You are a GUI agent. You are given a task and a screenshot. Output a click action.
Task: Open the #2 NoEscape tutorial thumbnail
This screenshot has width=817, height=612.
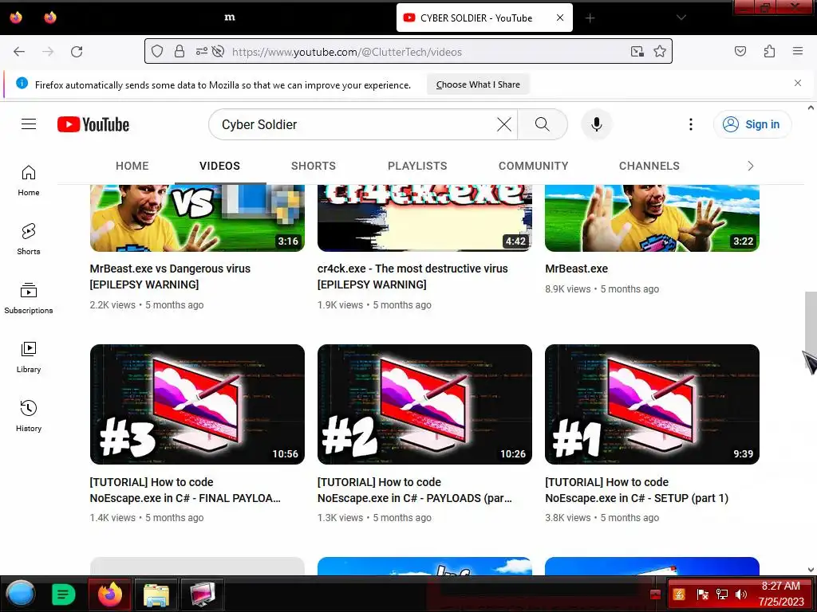(x=424, y=404)
